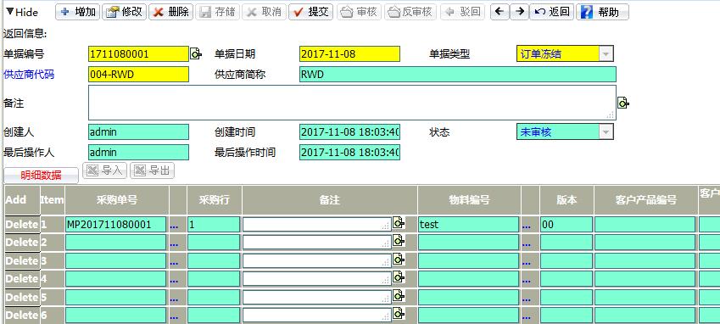
Task: Delete detail row 3
Action: click(x=21, y=260)
